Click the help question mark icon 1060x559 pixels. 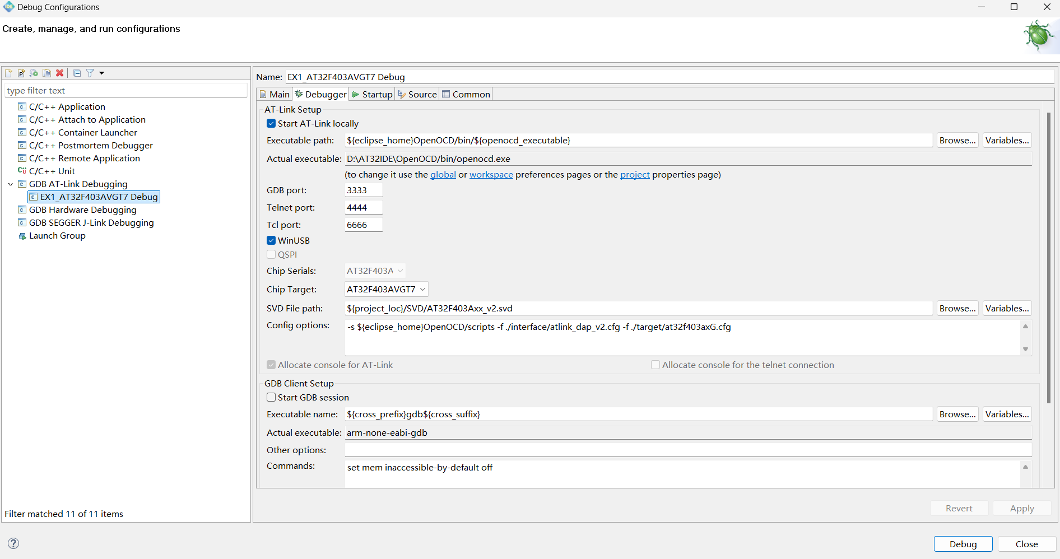coord(13,543)
